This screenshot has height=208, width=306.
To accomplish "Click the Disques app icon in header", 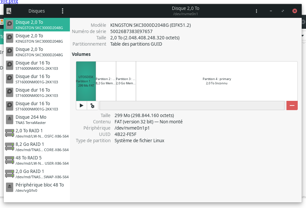I will click(x=9, y=11).
